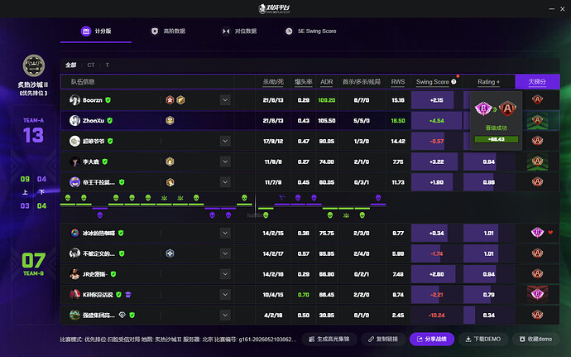Switch to the 计分板 tab

click(x=96, y=31)
